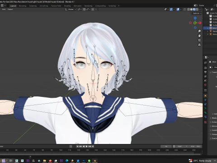The image size is (217, 163).
Task: Open the gizmo options dropdown arrow
Action: pos(174,10)
